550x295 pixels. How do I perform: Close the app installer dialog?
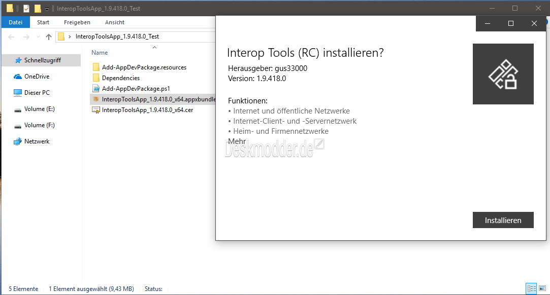(534, 23)
